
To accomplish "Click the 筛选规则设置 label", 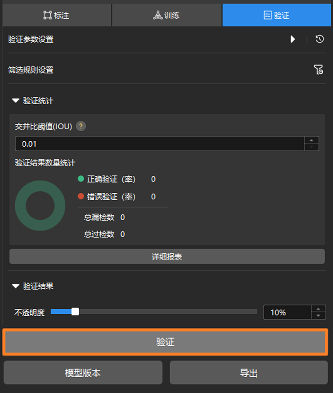I will pos(31,70).
